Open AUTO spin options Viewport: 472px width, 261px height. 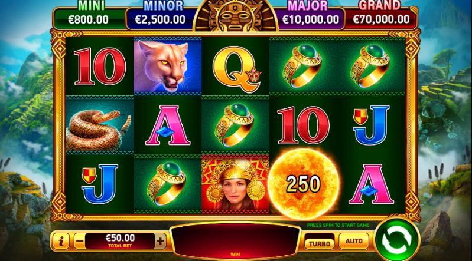coord(354,241)
